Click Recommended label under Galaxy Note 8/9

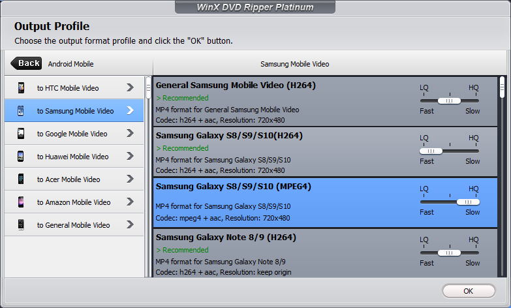(x=182, y=250)
